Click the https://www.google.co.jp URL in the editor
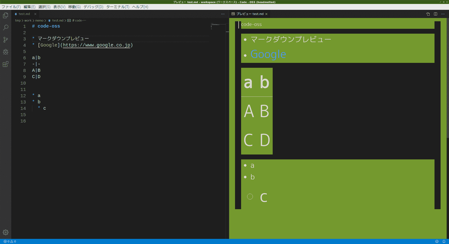Viewport: 449px width, 244px height. tap(97, 45)
